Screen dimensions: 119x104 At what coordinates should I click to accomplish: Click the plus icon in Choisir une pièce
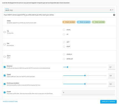[64, 22]
